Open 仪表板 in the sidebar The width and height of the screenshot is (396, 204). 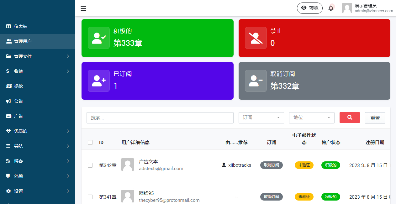pos(21,26)
